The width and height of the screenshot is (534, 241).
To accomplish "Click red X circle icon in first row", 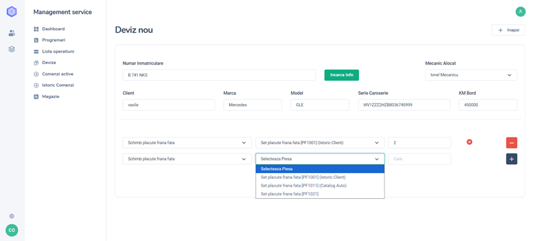I will click(x=469, y=142).
